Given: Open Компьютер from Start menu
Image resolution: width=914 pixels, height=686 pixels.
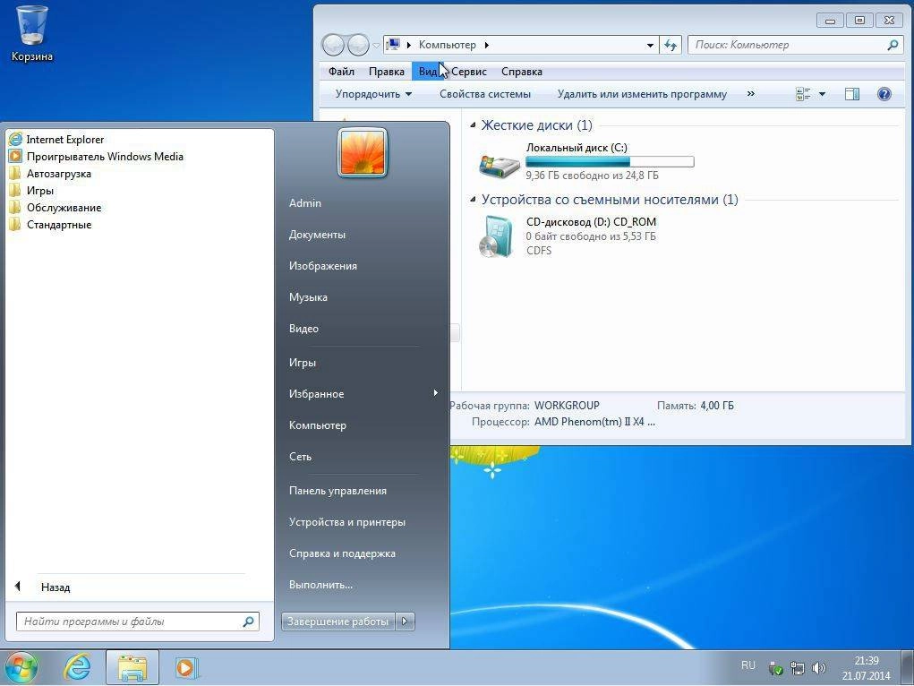Looking at the screenshot, I should pyautogui.click(x=318, y=425).
